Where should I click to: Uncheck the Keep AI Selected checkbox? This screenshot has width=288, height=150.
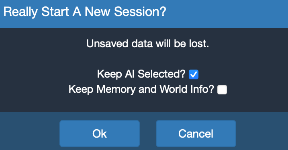click(x=194, y=74)
